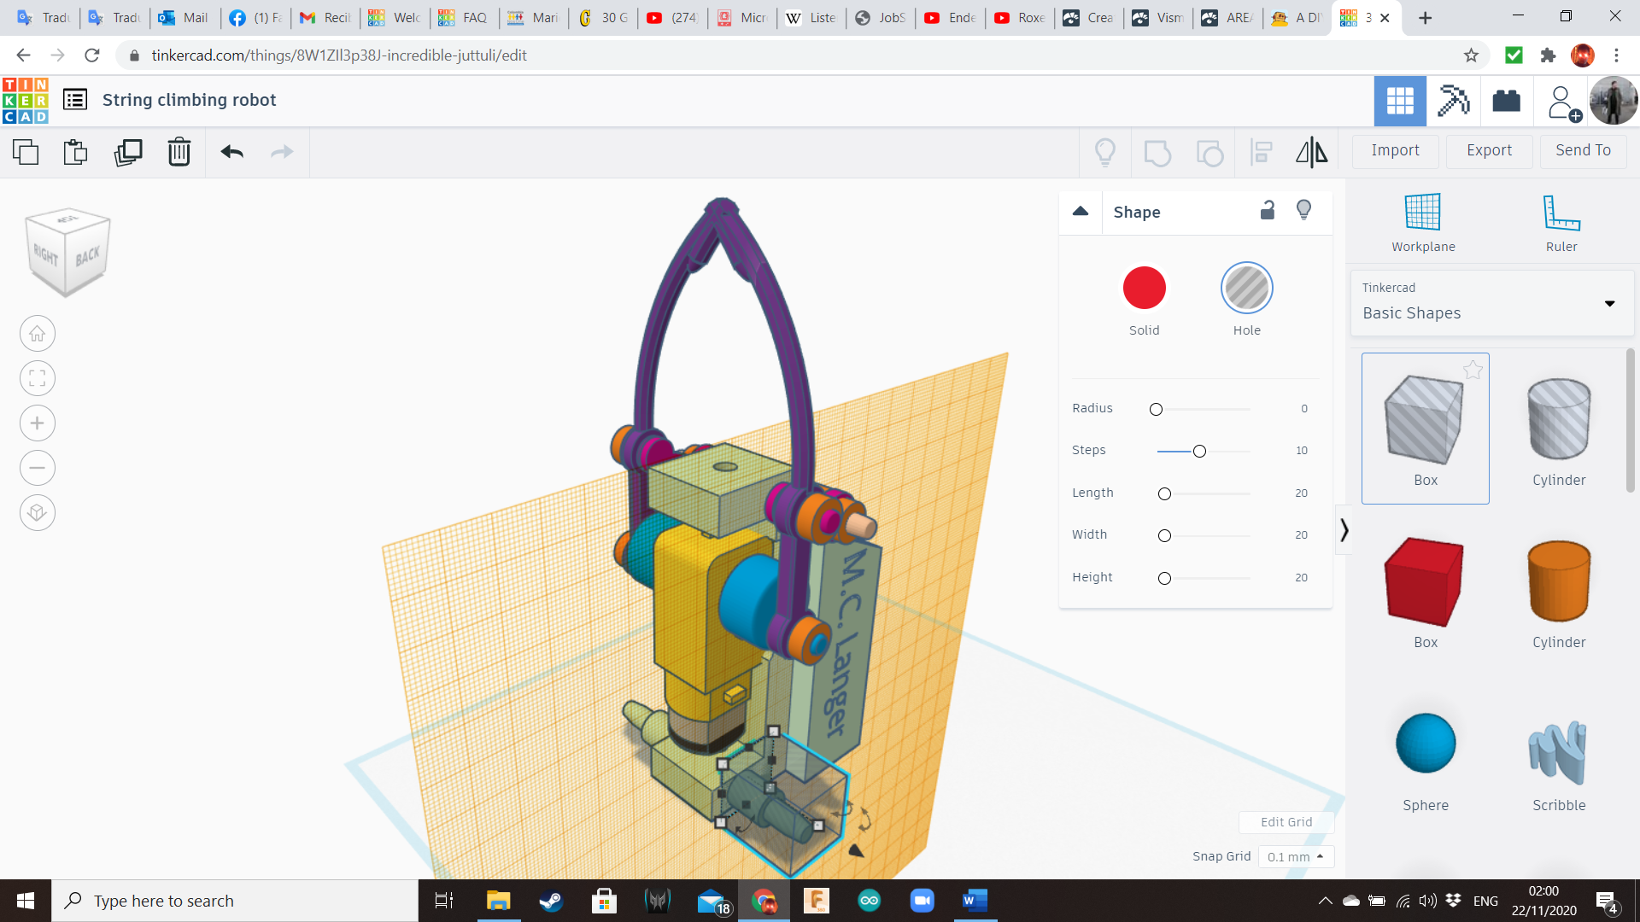Zoom out with minus icon
This screenshot has width=1640, height=922.
[x=38, y=468]
